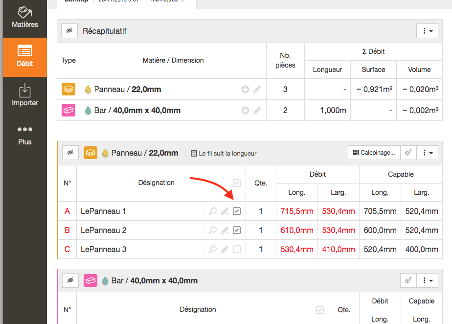Screen dimensions: 452x324
Task: Switch to the Débit tab
Action: (24, 57)
